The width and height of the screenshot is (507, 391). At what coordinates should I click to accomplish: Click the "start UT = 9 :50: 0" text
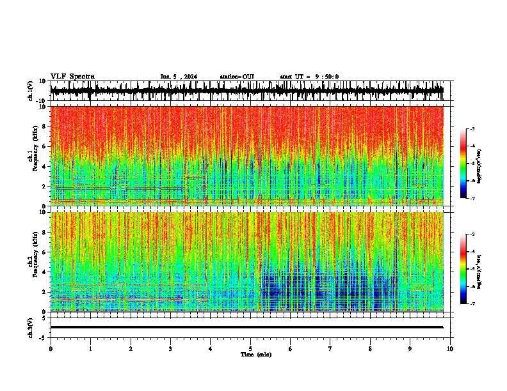click(x=309, y=77)
